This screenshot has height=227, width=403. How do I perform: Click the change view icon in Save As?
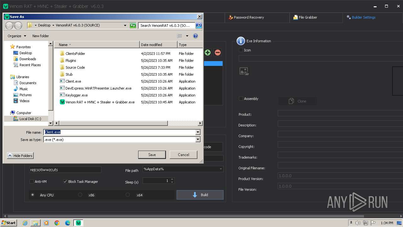179,36
